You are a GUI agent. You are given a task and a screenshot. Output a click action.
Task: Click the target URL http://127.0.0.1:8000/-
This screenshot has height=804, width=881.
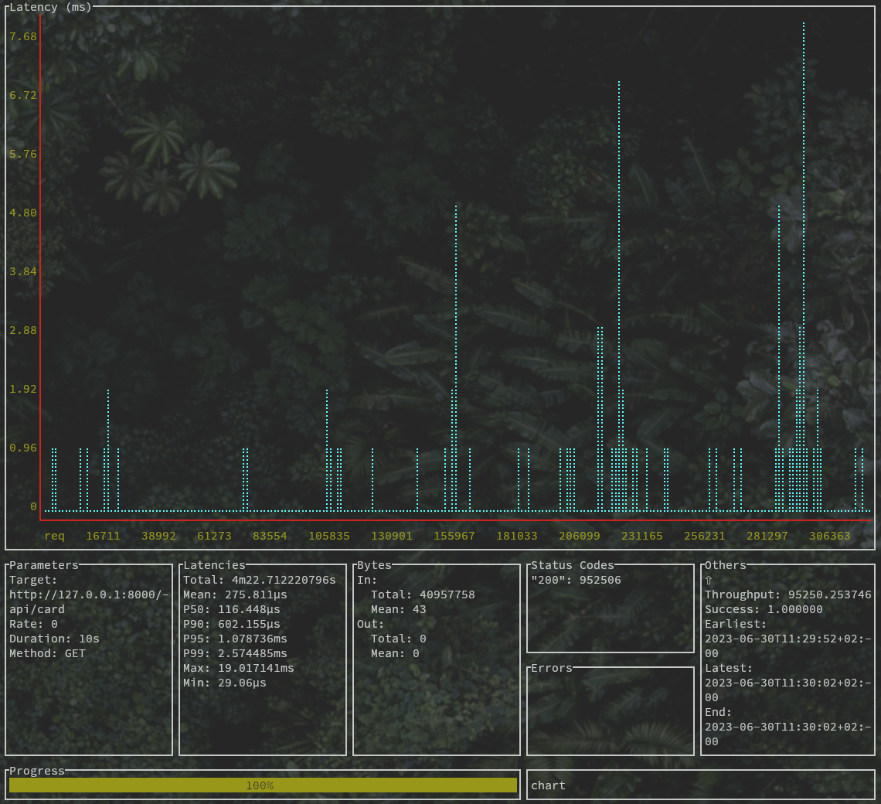point(90,594)
